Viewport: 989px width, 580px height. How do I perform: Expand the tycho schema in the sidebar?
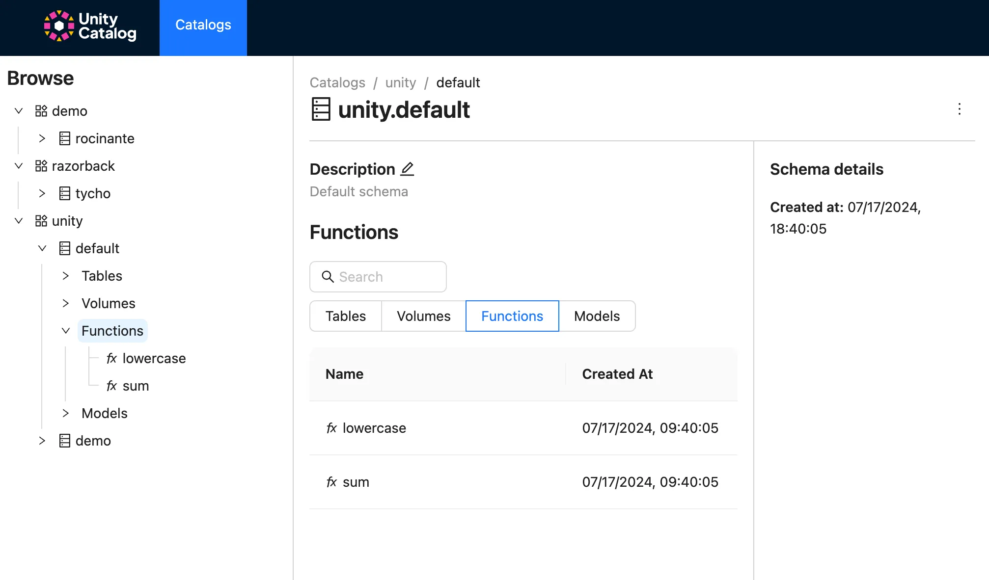[43, 193]
